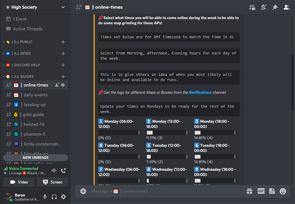The height and width of the screenshot is (204, 295).
Task: Click the 11.11% (3) poll result text
Action: click(x=154, y=138)
